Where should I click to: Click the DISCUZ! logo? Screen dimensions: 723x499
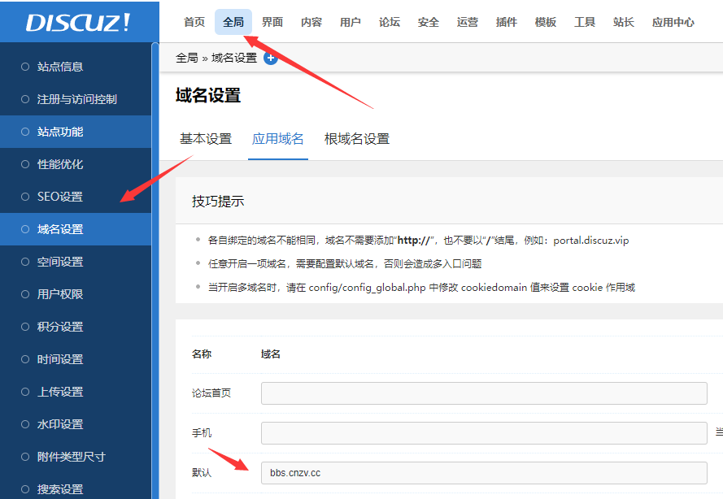[77, 22]
